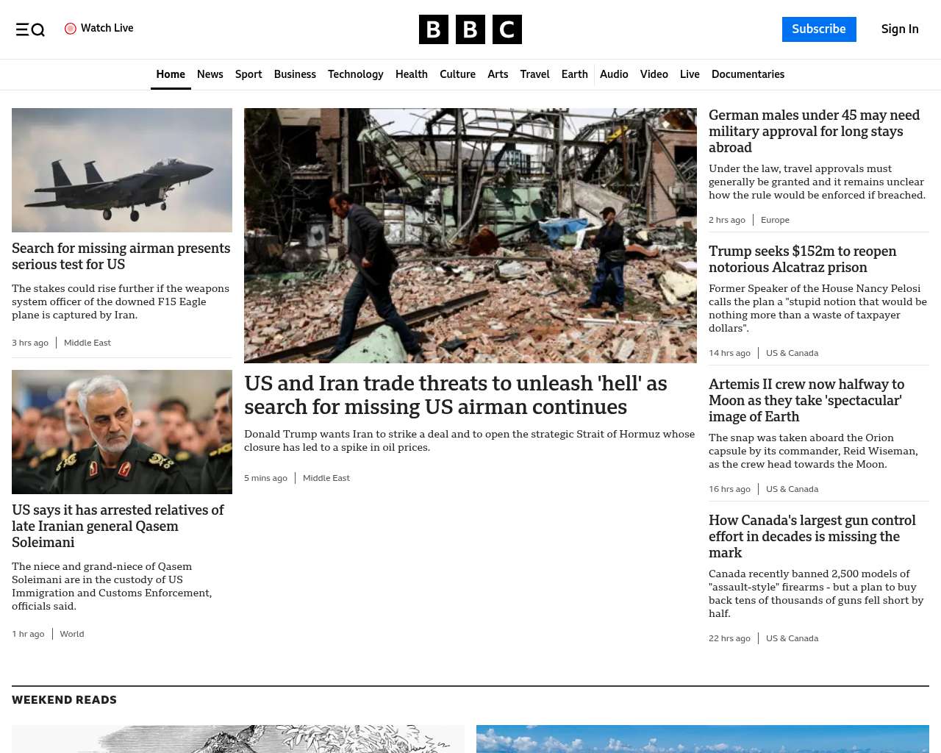Click 'Donald Trump wants Iran to strike' summary

pyautogui.click(x=469, y=440)
